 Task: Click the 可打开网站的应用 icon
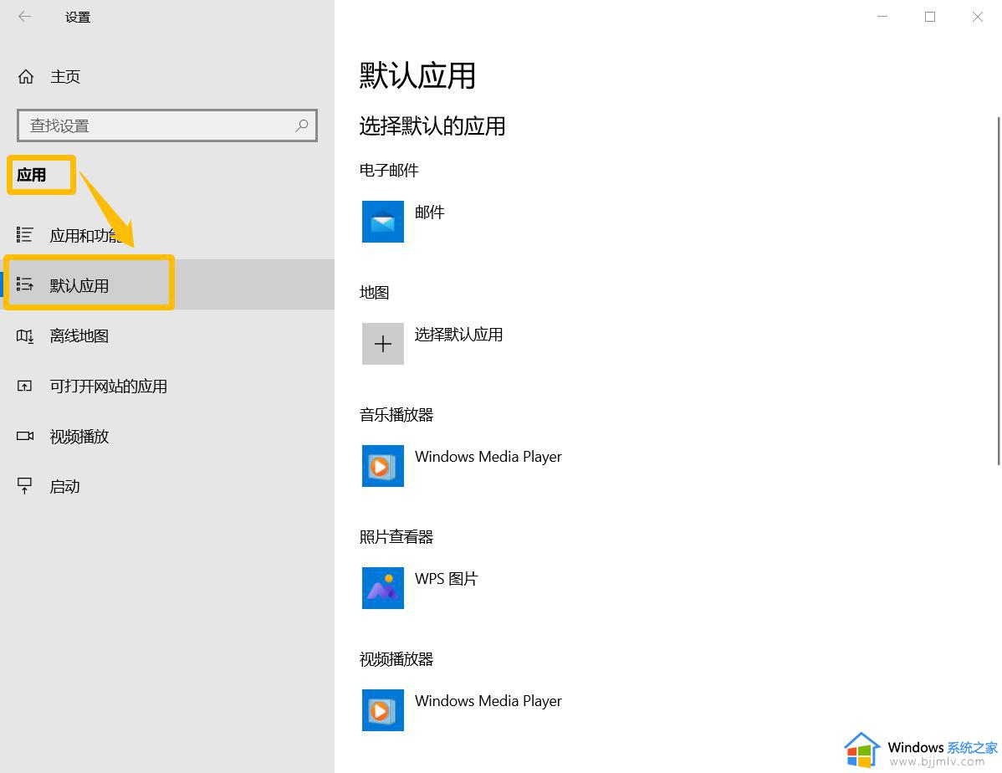pyautogui.click(x=25, y=386)
